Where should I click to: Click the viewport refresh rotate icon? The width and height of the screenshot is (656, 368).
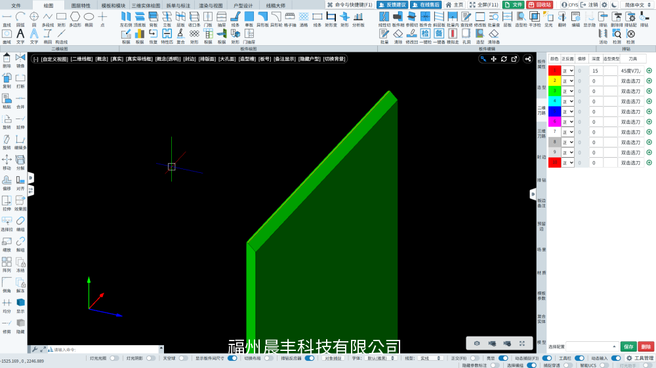(504, 59)
